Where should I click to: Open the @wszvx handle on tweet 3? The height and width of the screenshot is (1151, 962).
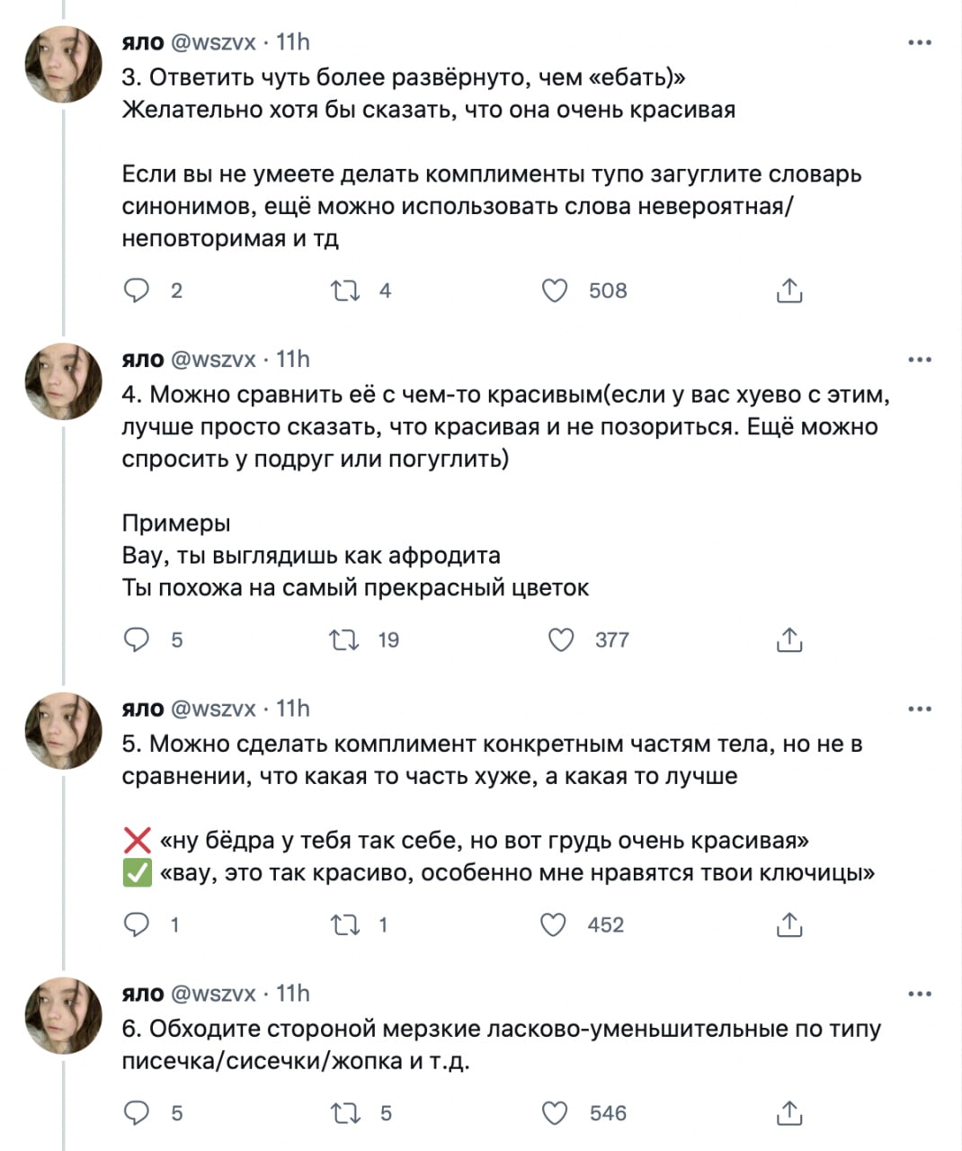pyautogui.click(x=213, y=42)
